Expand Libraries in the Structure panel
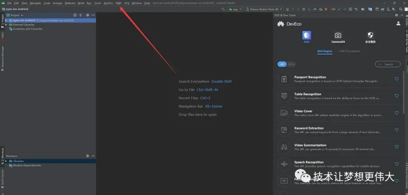This screenshot has height=195, width=408. pos(6,161)
